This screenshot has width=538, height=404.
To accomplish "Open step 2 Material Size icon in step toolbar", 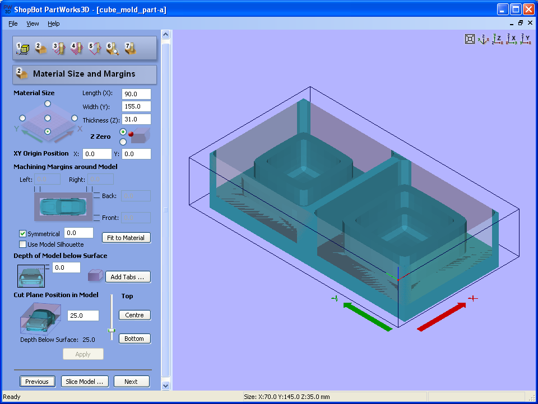I will (x=40, y=48).
